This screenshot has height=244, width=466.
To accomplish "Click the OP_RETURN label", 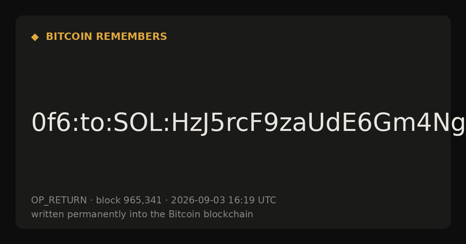I will [59, 201].
